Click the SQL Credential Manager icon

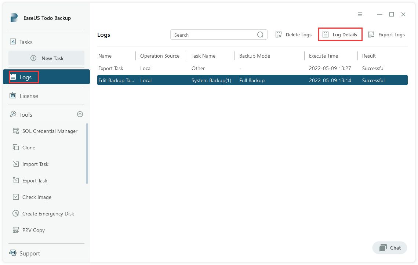click(16, 131)
